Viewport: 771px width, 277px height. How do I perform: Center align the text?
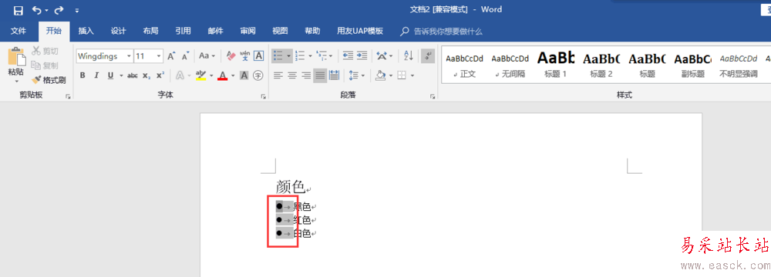(x=292, y=75)
